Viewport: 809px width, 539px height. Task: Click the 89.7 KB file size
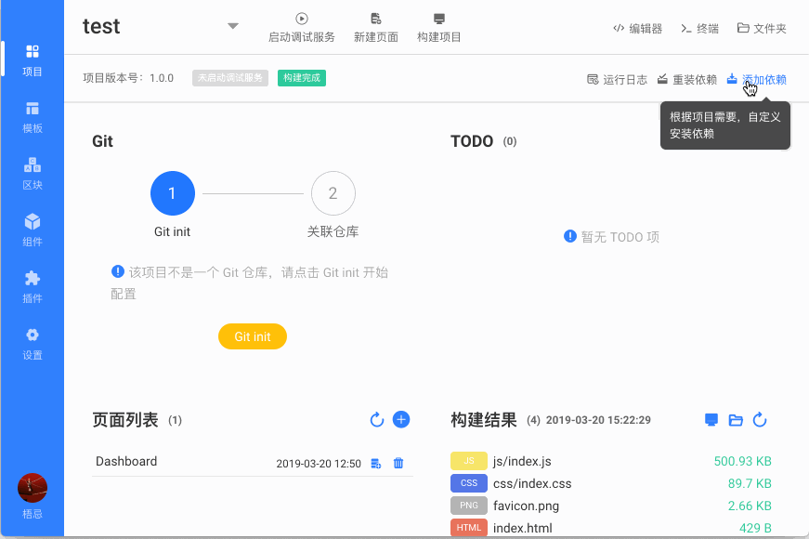point(750,484)
